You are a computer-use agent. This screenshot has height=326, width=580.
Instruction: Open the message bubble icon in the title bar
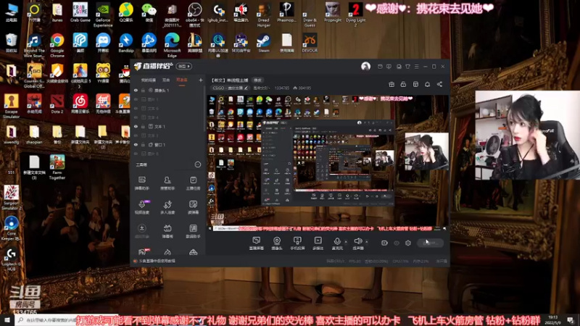(389, 67)
